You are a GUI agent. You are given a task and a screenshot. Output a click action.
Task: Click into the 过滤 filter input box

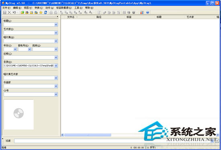pyautogui.click(x=113, y=141)
